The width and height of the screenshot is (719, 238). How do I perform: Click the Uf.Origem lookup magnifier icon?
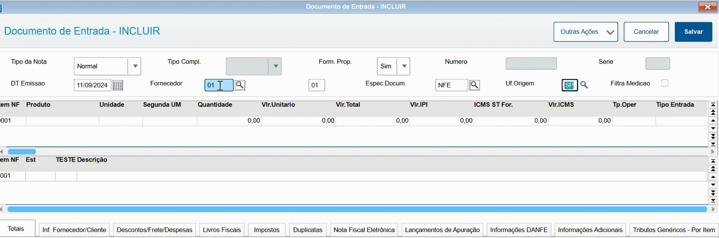pos(584,85)
